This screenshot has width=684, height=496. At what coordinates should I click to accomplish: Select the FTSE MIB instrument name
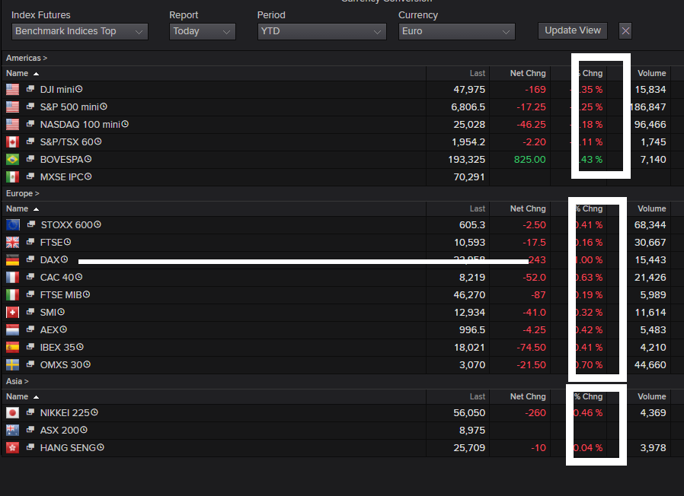[x=61, y=294]
